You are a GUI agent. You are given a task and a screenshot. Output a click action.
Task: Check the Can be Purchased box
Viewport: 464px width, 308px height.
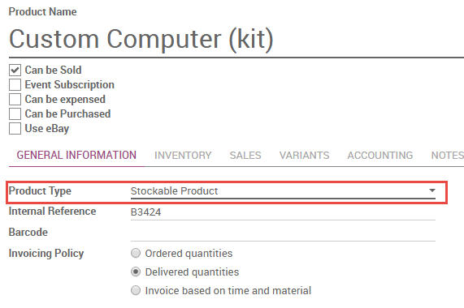[15, 113]
